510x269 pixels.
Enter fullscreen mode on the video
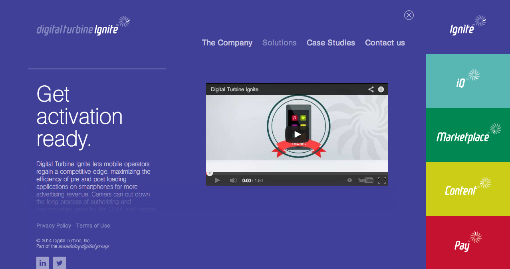383,180
